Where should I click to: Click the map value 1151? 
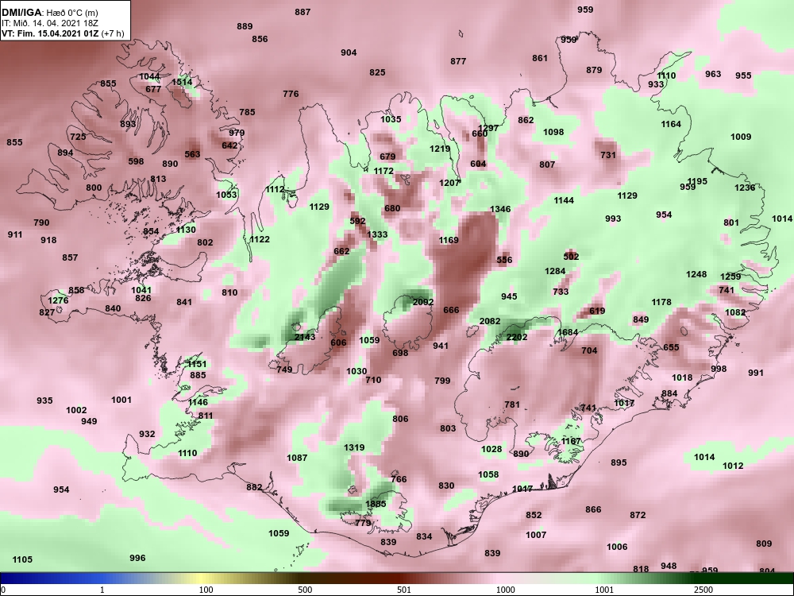point(196,364)
